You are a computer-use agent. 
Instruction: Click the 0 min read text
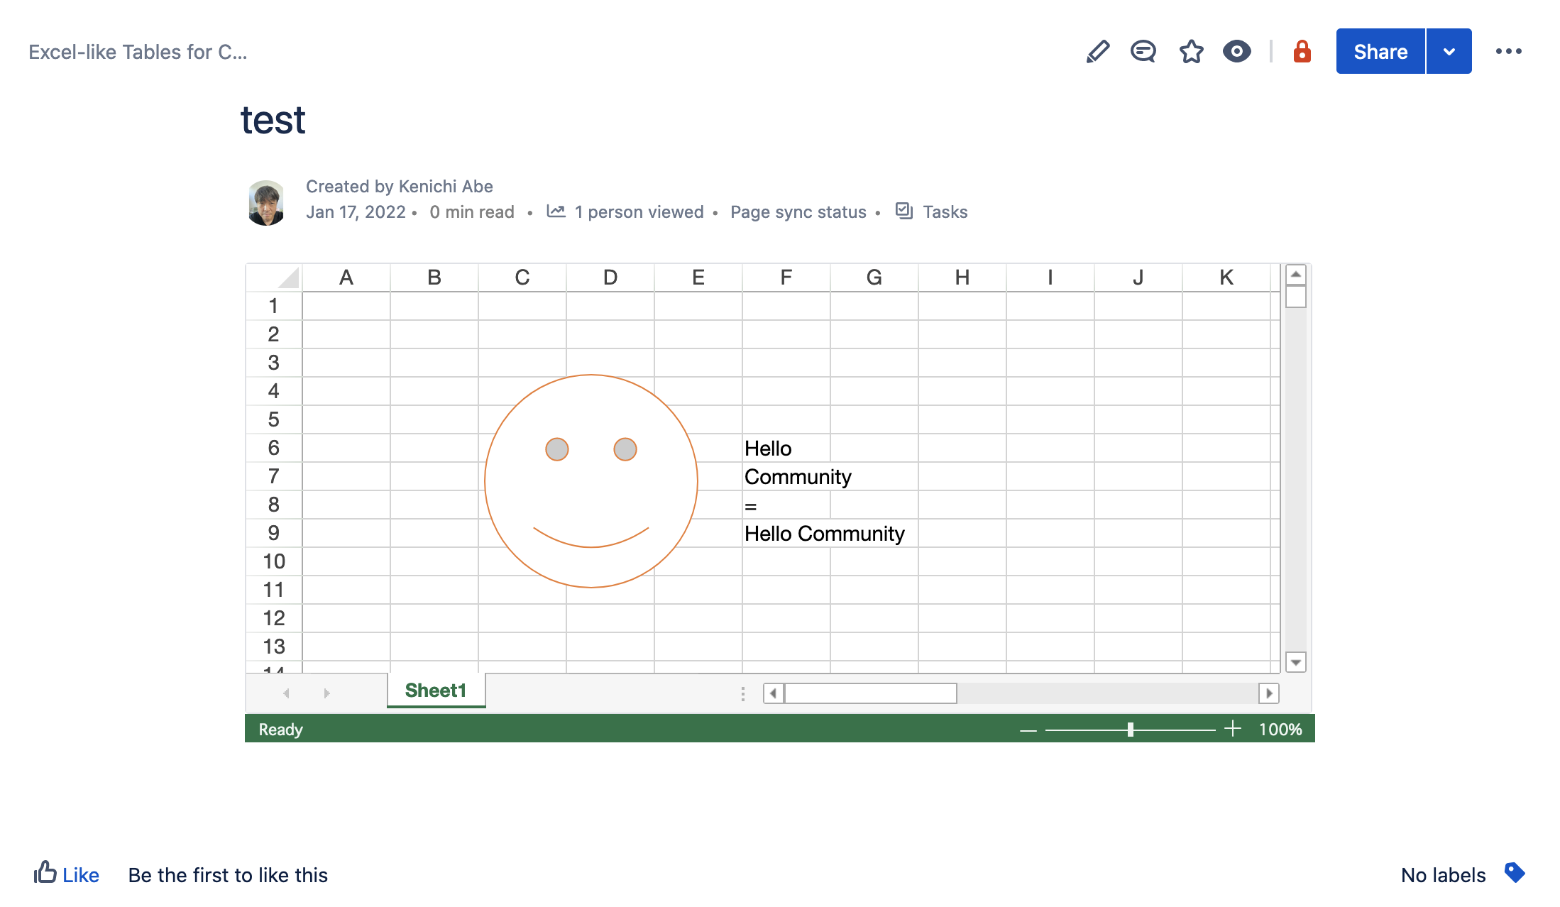(472, 212)
